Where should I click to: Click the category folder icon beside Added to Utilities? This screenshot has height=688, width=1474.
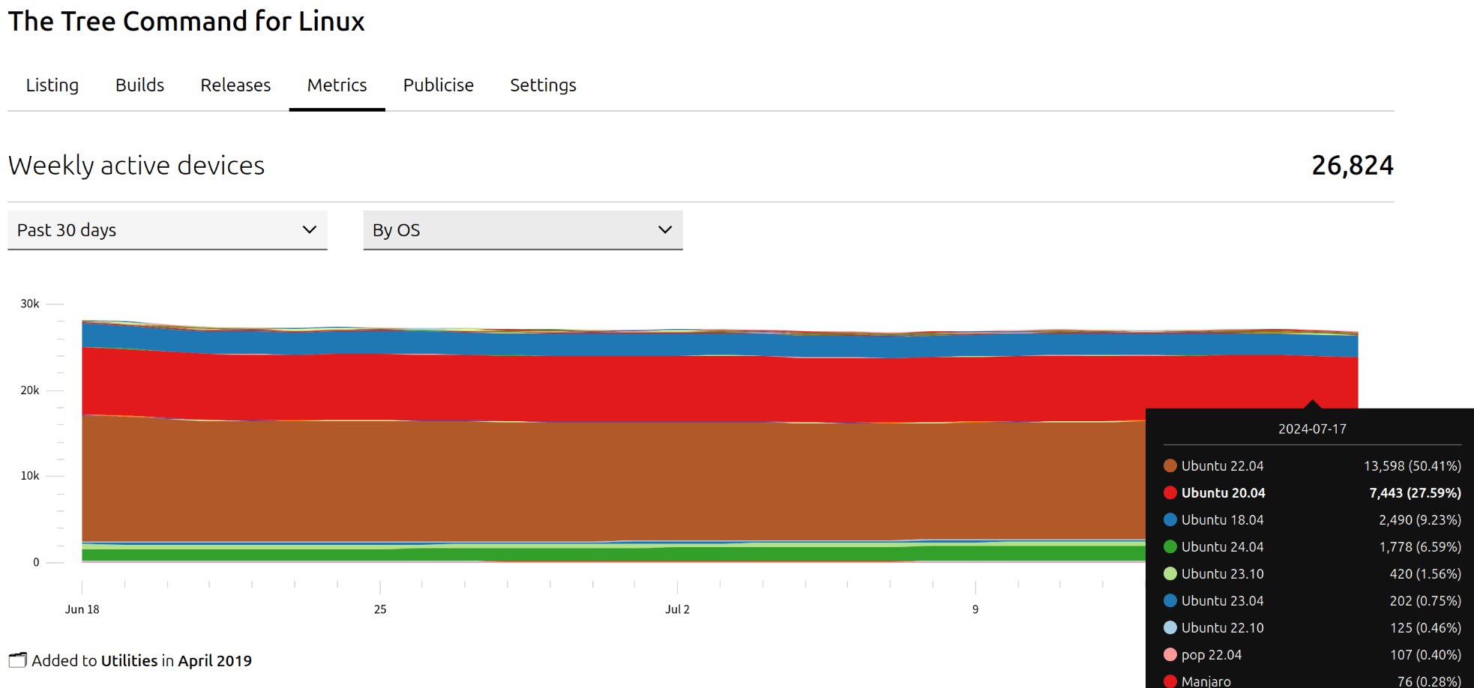point(17,660)
